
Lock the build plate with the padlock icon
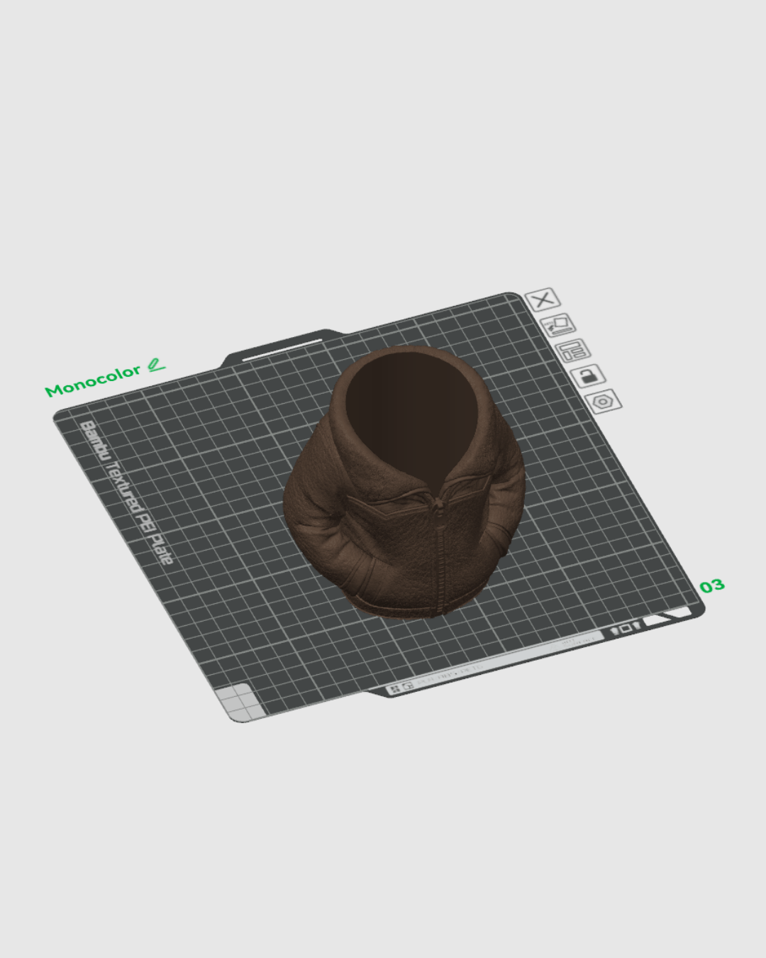(x=589, y=376)
